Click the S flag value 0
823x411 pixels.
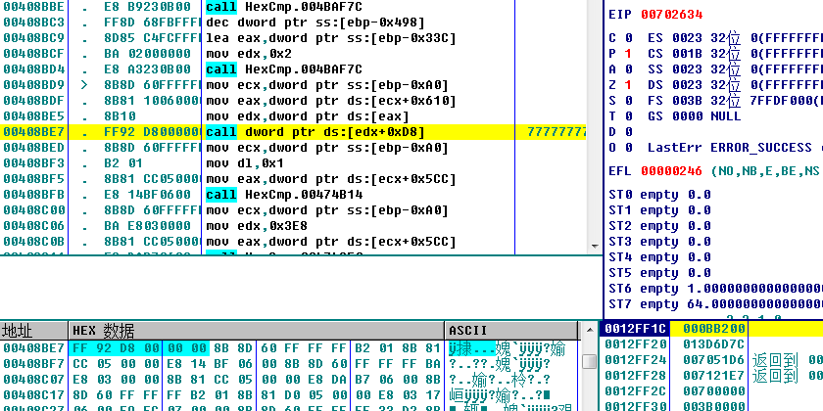click(x=628, y=101)
